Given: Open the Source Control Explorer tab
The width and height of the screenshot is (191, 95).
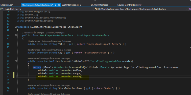Looking at the screenshot, I should click(129, 5).
